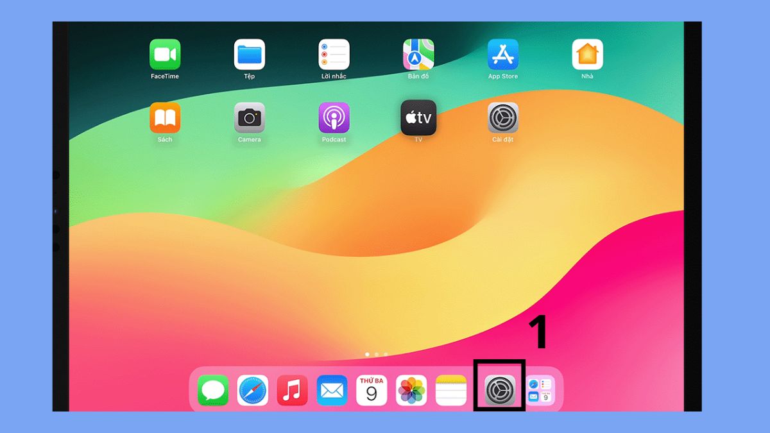Viewport: 770px width, 433px height.
Task: Open Mail from the dock
Action: pos(332,390)
